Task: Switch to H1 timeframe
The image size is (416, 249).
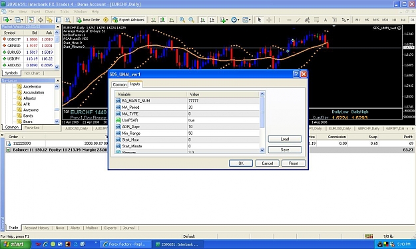Action: point(394,20)
